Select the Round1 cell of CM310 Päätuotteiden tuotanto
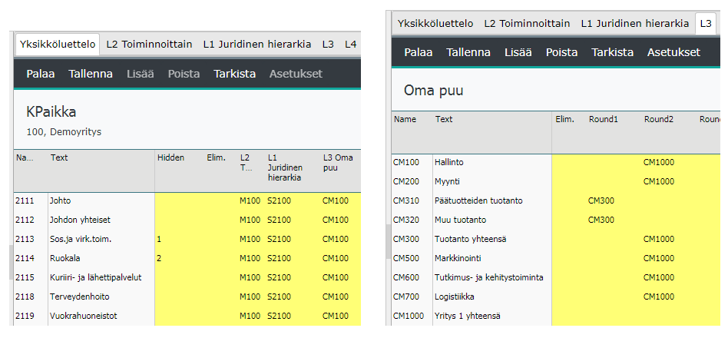Screen dimensions: 728x338 pos(603,200)
